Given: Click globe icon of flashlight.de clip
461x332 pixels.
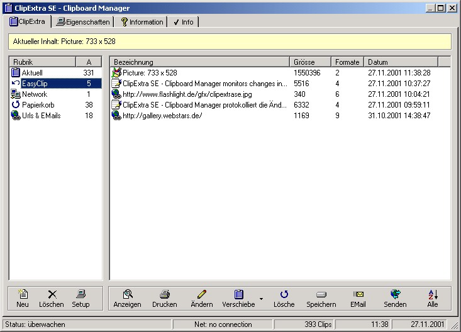Looking at the screenshot, I should coord(116,94).
